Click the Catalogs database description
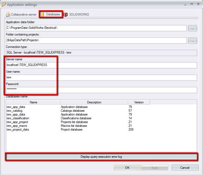Screen dimensions: 203x175 72,111
